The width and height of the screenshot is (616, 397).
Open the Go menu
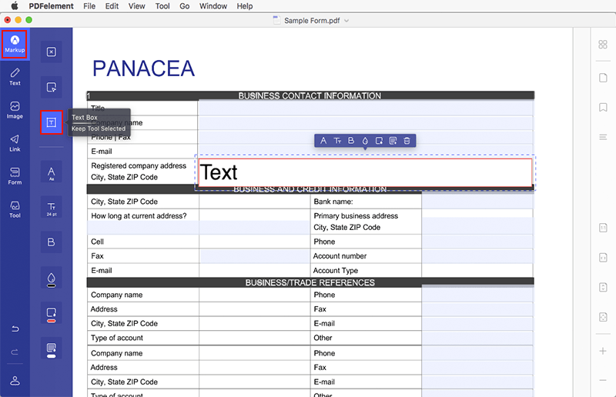184,6
